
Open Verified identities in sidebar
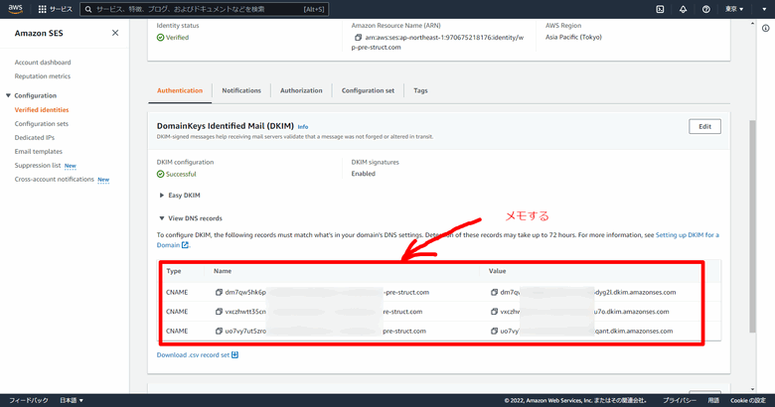click(x=42, y=110)
